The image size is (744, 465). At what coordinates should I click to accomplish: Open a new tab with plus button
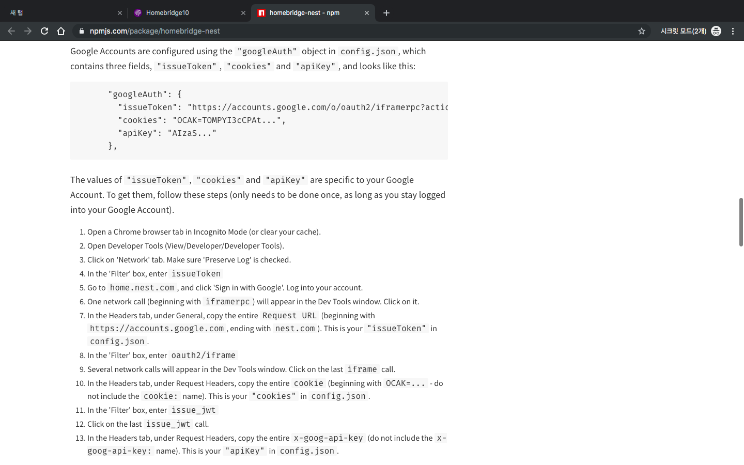point(386,13)
